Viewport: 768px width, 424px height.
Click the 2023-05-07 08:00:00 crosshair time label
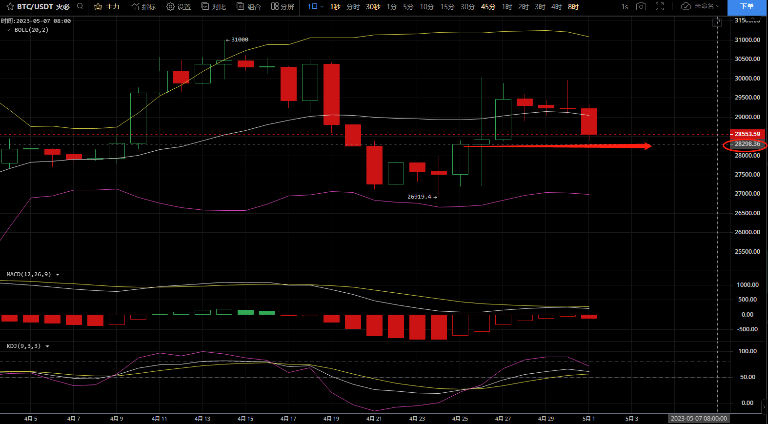(x=699, y=419)
